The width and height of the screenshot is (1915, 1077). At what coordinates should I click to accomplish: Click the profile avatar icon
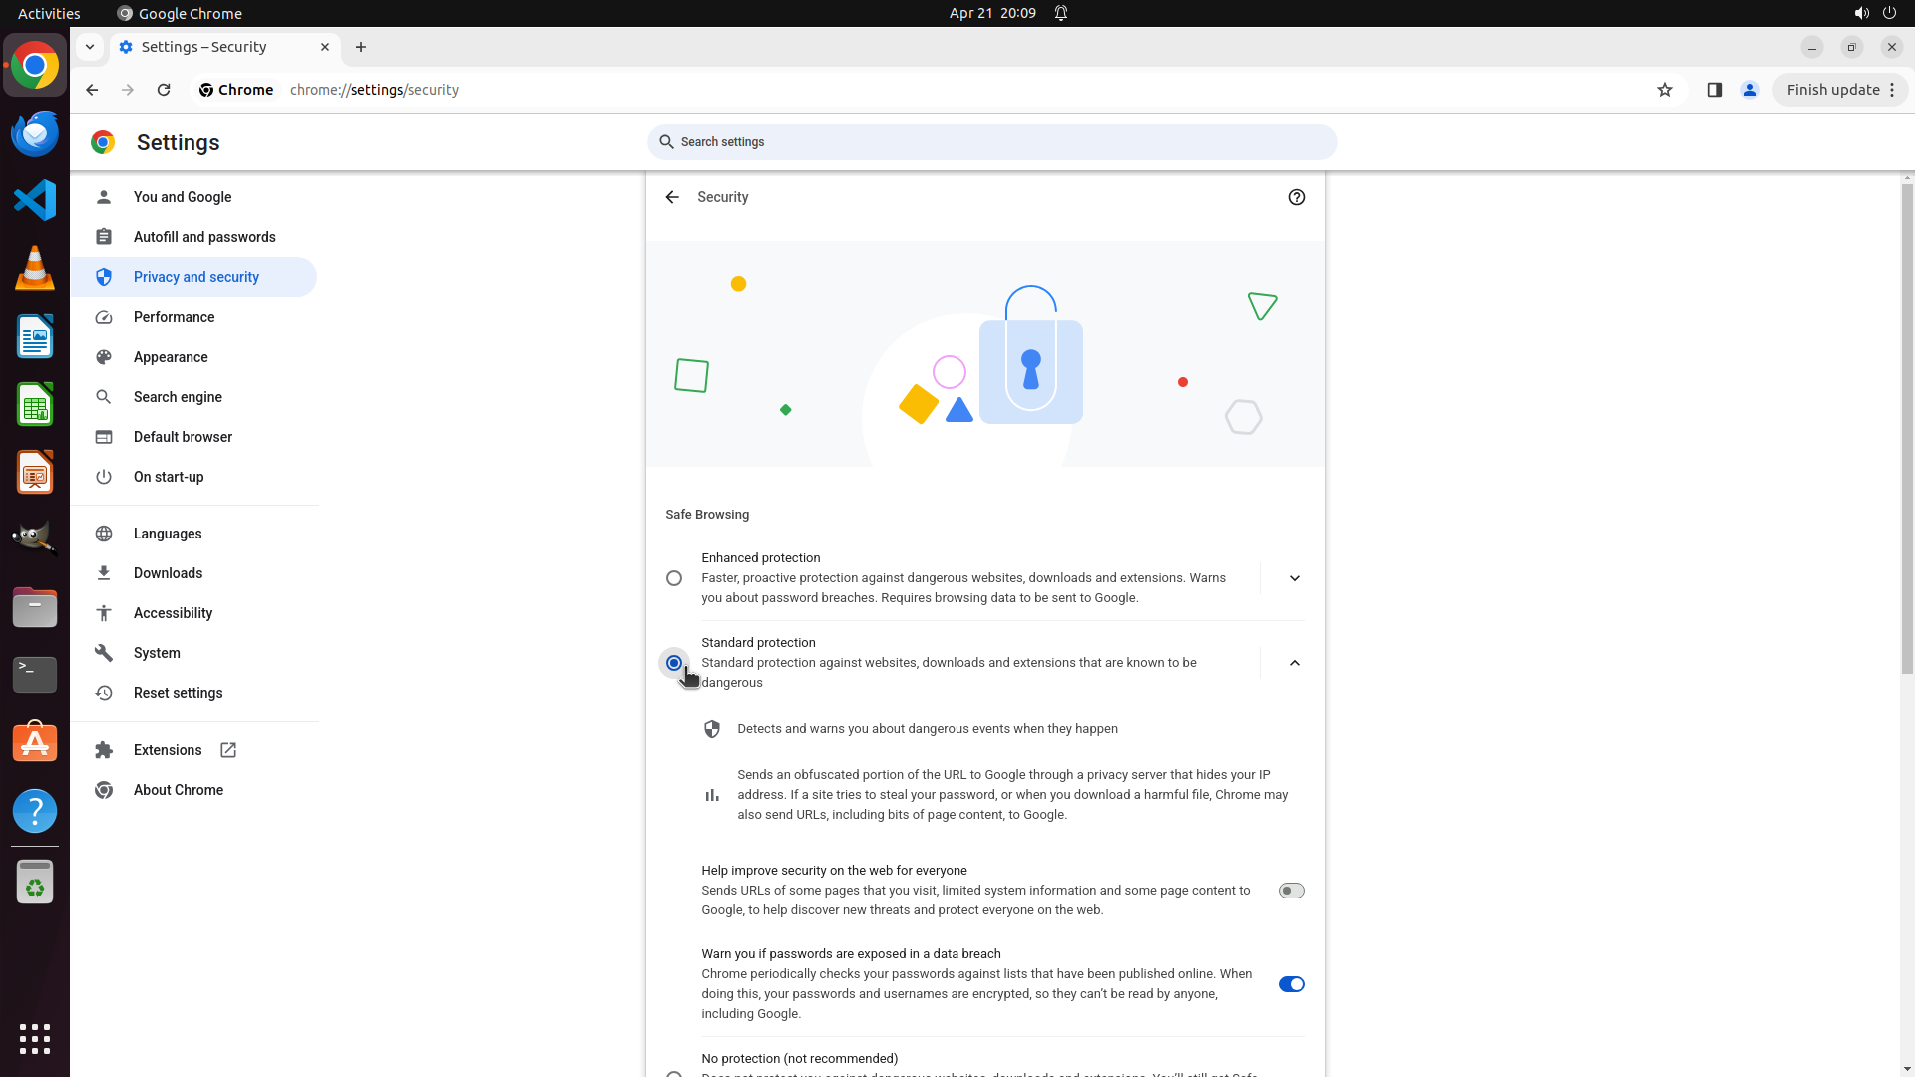1749,90
